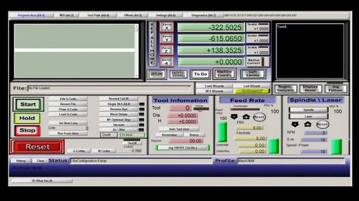Image resolution: width=359 pixels, height=201 pixels.
Task: Click the Tool number field
Action: (181, 108)
